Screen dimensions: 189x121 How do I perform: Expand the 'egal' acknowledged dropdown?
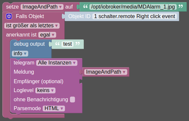tap(47, 35)
